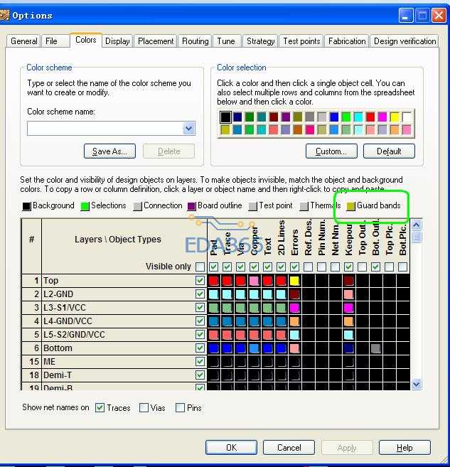Click the table scroll up arrow
The height and width of the screenshot is (467, 450).
pyautogui.click(x=416, y=225)
